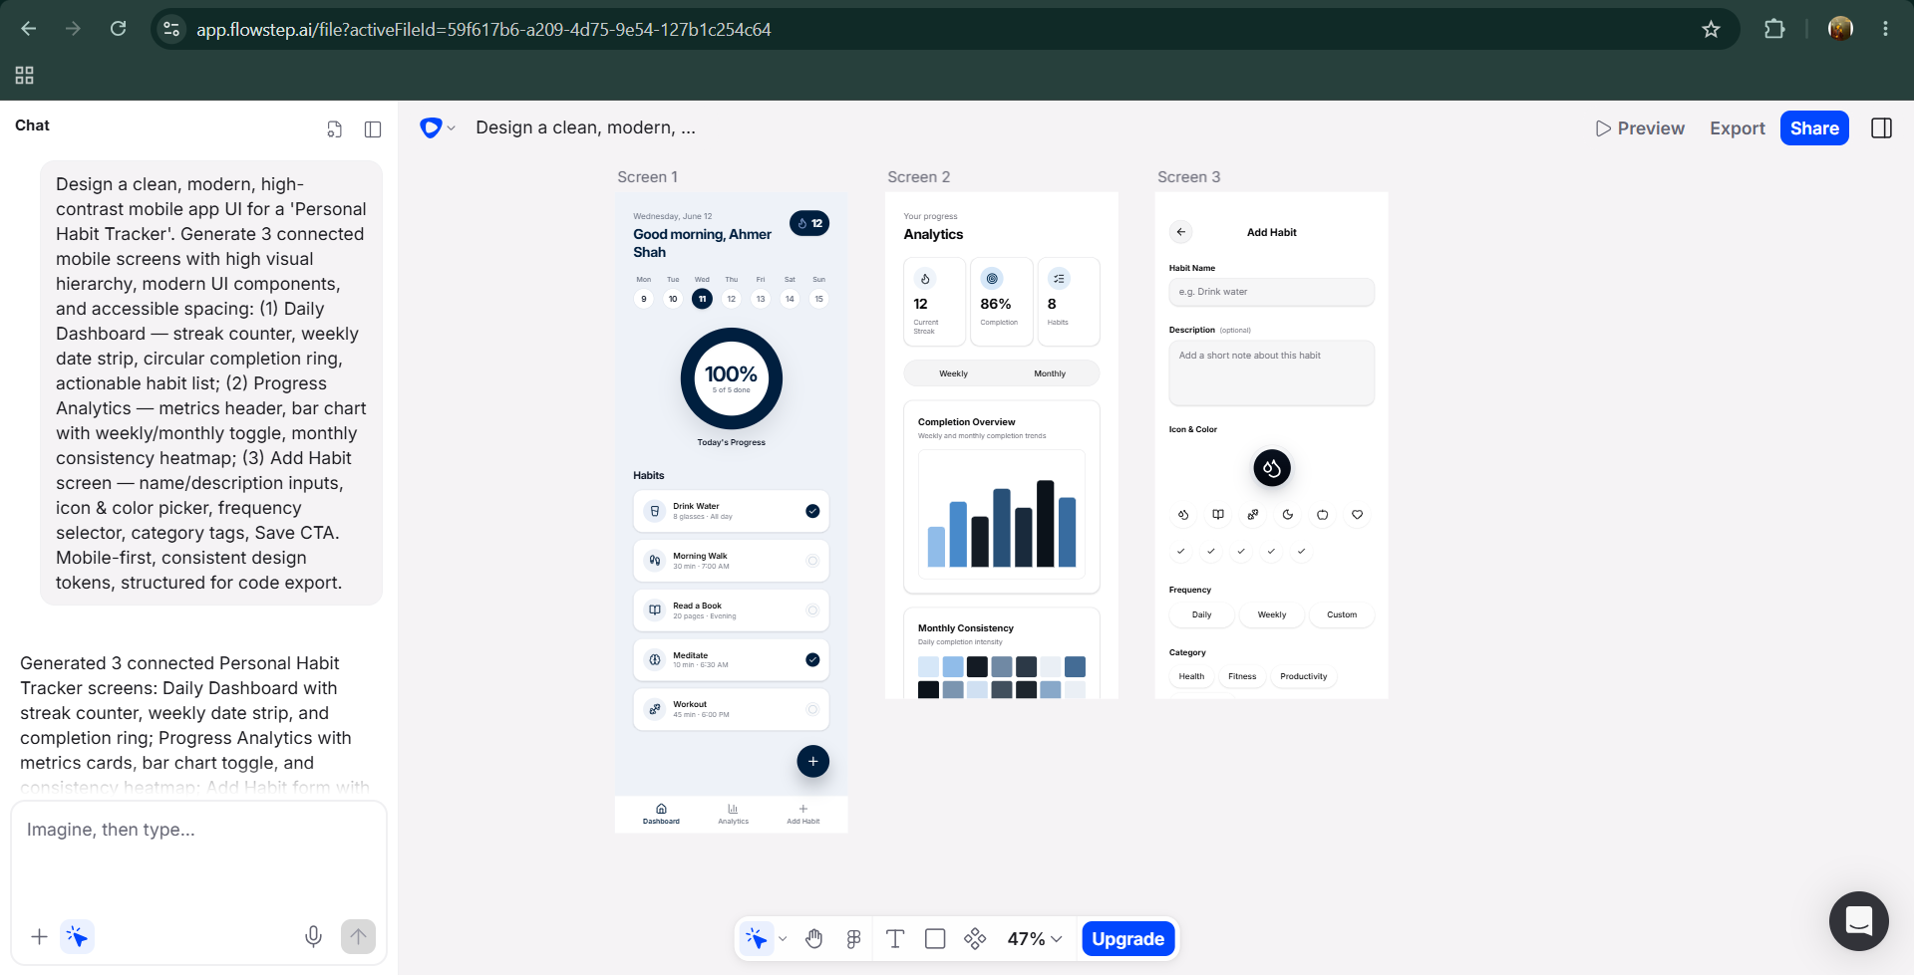The height and width of the screenshot is (975, 1914).
Task: Open the apps grid in bookmarks bar
Action: 25,75
